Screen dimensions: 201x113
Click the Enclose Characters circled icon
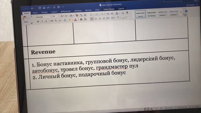pyautogui.click(x=85, y=19)
